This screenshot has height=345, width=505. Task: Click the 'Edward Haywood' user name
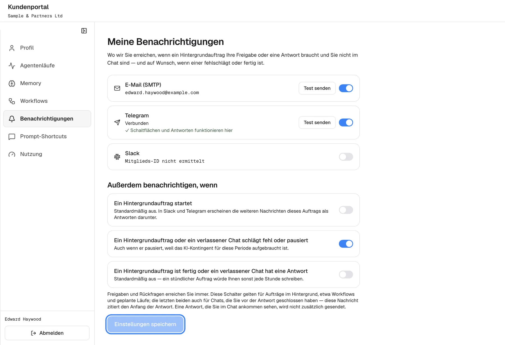tap(23, 319)
